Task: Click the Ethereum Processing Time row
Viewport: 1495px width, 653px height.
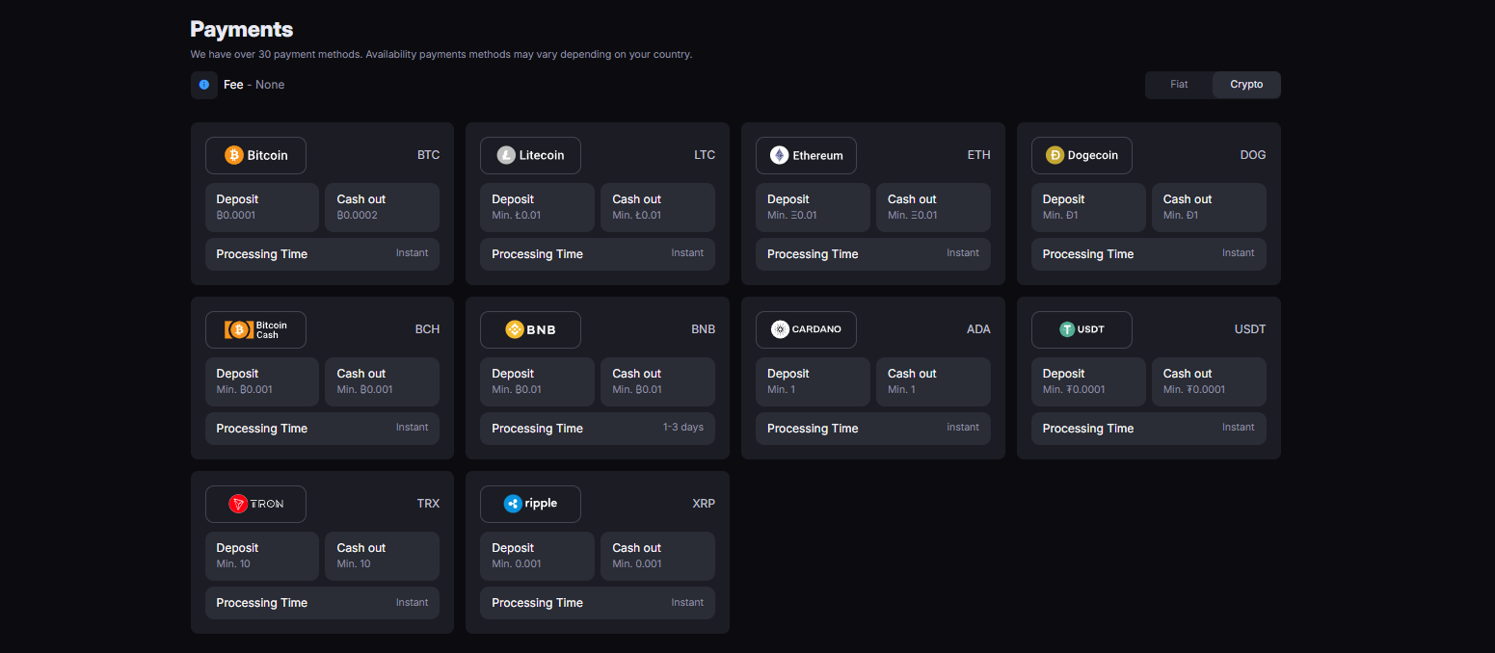Action: point(873,254)
